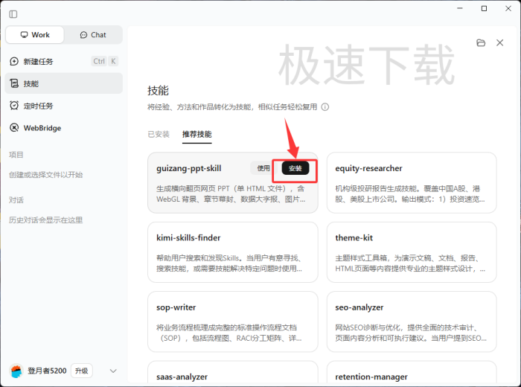The image size is (521, 387).
Task: Click 使用 on guizang-ppt-skill
Action: [x=263, y=168]
